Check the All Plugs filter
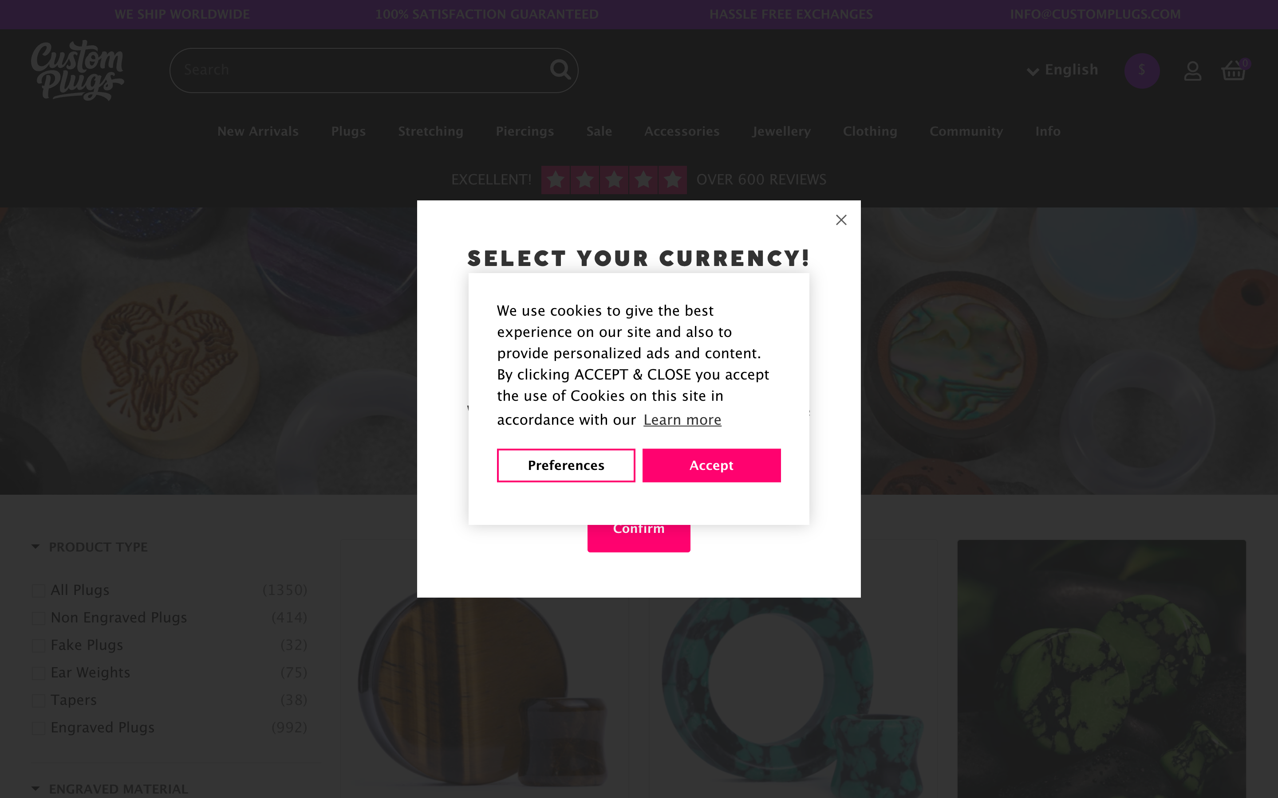 click(39, 591)
